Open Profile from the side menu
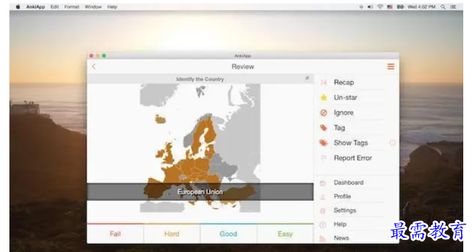 (342, 196)
